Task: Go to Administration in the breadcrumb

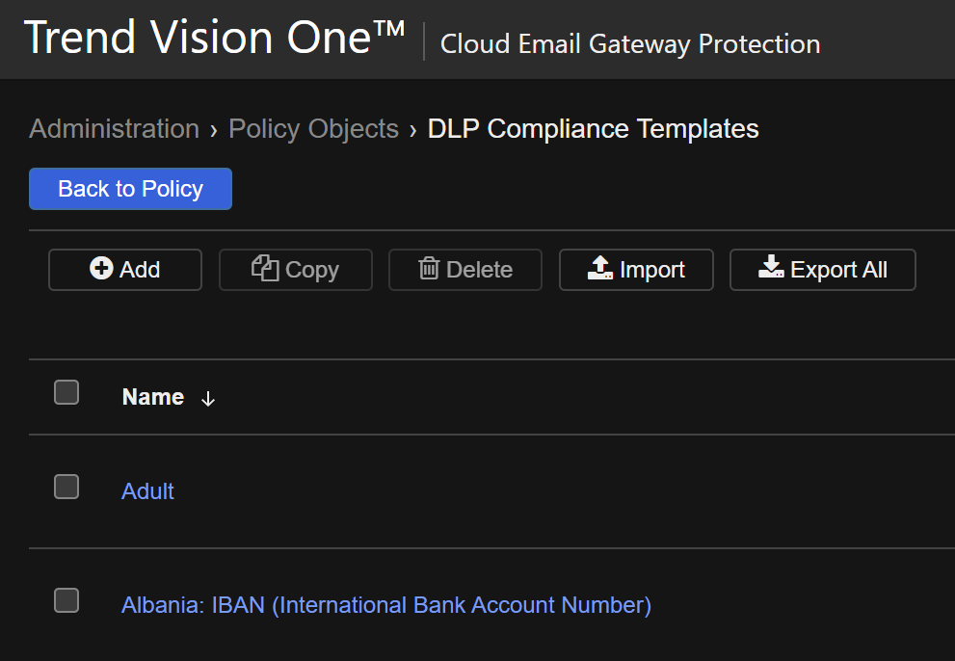Action: 114,129
